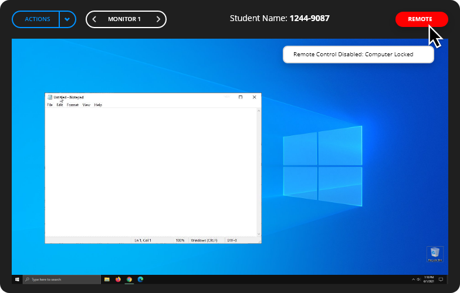
Task: Go to previous monitor with left chevron
Action: pos(94,19)
